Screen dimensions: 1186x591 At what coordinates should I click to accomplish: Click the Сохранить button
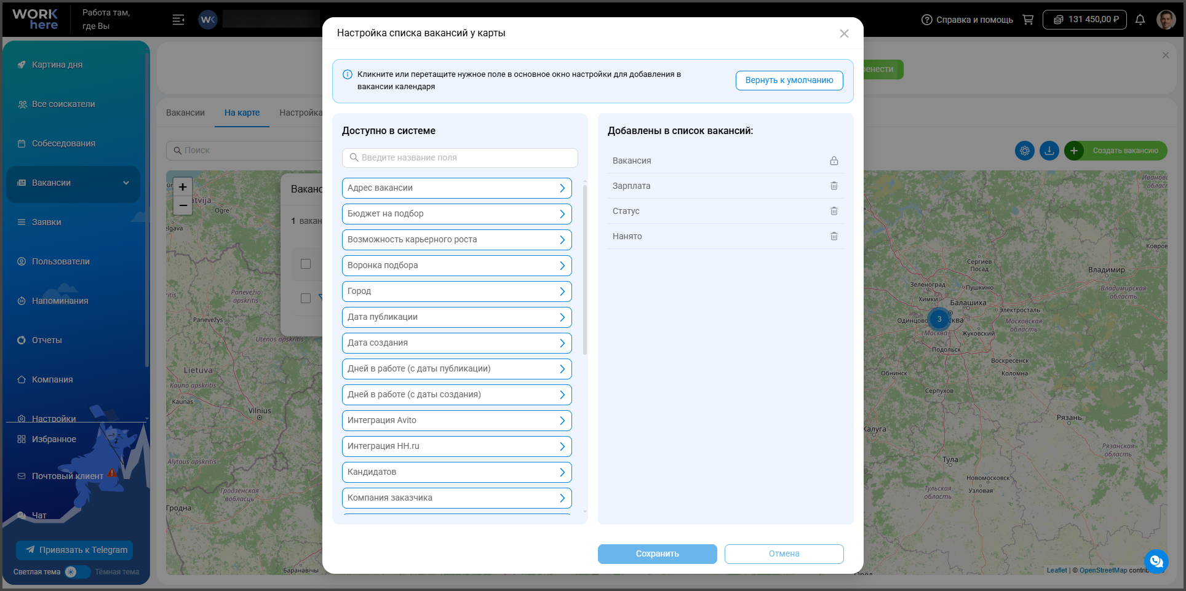(658, 554)
